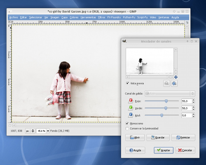Open the Ventanas menu
This screenshot has width=206, height=165.
click(x=164, y=17)
